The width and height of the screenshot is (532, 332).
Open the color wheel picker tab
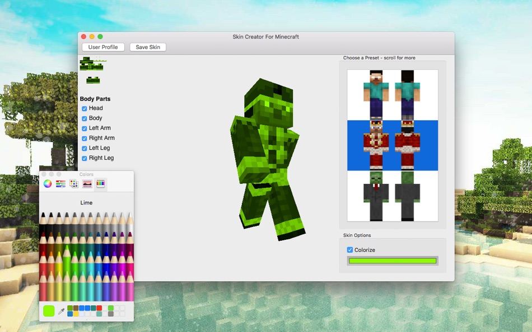pyautogui.click(x=48, y=184)
